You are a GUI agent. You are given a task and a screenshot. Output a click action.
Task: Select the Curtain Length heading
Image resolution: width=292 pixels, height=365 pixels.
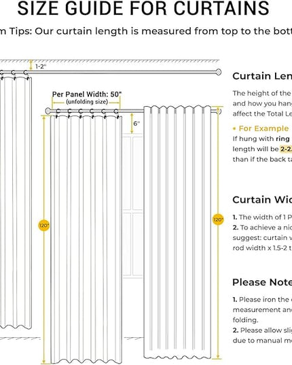click(x=262, y=76)
